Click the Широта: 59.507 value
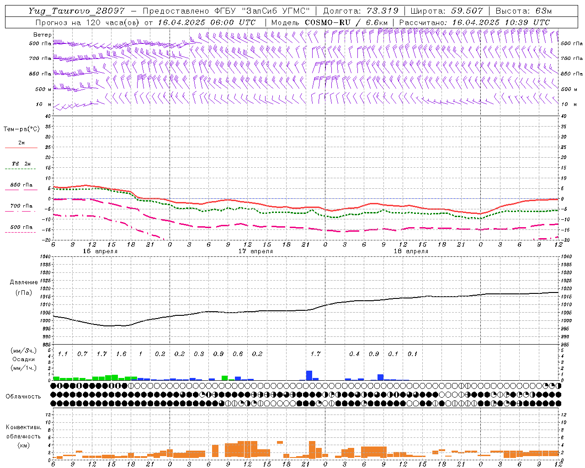Screen dimensions: 585x468 [447, 11]
